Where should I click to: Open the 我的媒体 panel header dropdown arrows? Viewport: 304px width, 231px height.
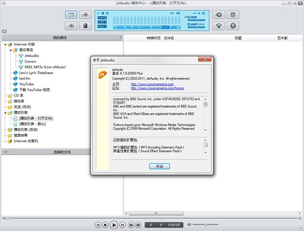[x=120, y=38]
